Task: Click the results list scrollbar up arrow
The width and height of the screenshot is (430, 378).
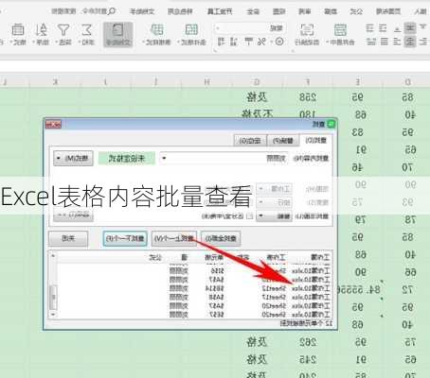Action: pos(53,256)
